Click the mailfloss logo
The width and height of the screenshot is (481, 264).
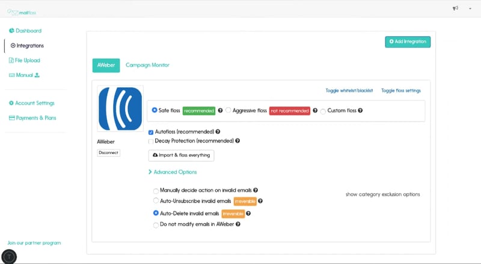coord(22,12)
